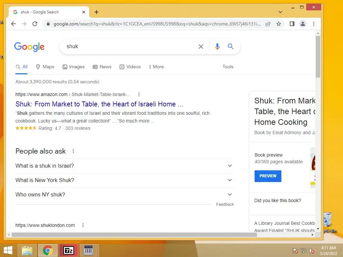Switch to the Images results tab
343x257 pixels.
tap(73, 67)
